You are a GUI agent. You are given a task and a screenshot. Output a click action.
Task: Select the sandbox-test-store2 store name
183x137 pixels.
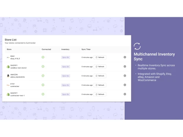[x=18, y=68]
